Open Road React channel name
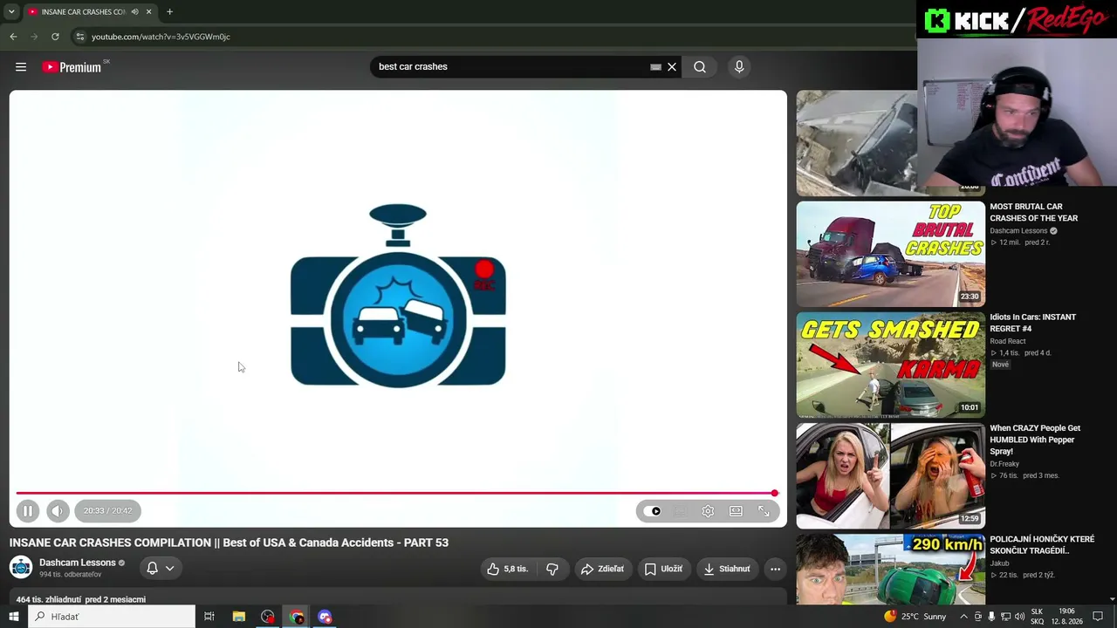The width and height of the screenshot is (1117, 628). [1008, 341]
